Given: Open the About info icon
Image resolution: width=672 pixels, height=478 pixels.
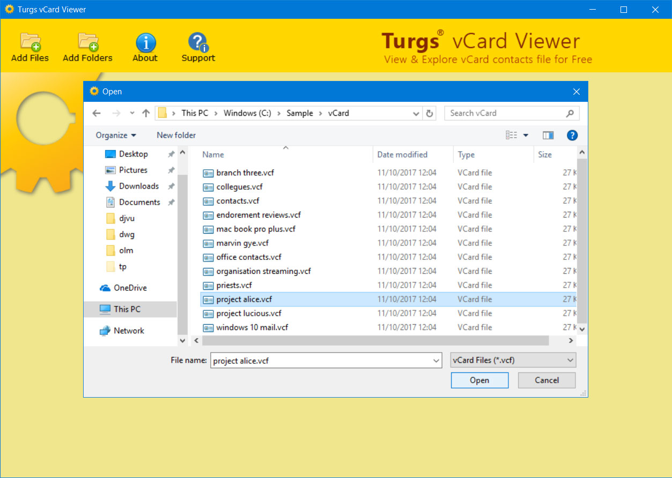Looking at the screenshot, I should [145, 42].
